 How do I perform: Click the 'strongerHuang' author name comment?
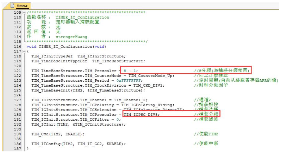click(71, 37)
